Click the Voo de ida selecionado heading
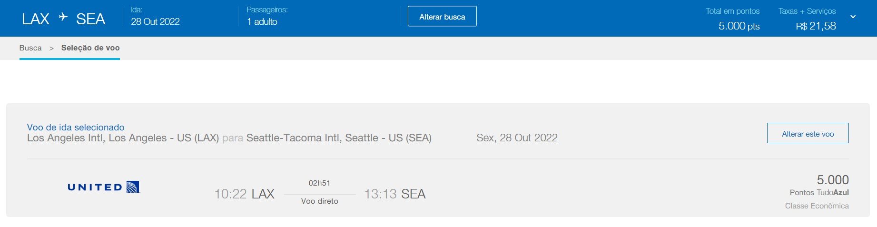The image size is (877, 227). 76,128
